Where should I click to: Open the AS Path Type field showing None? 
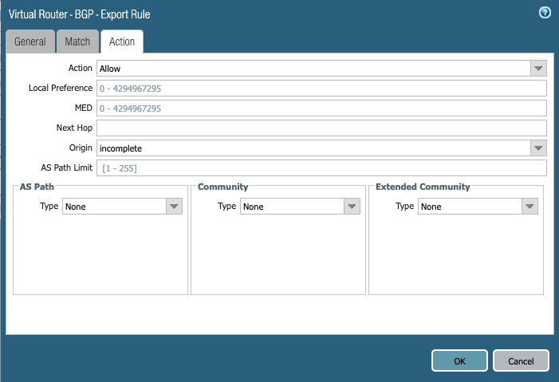(x=114, y=207)
